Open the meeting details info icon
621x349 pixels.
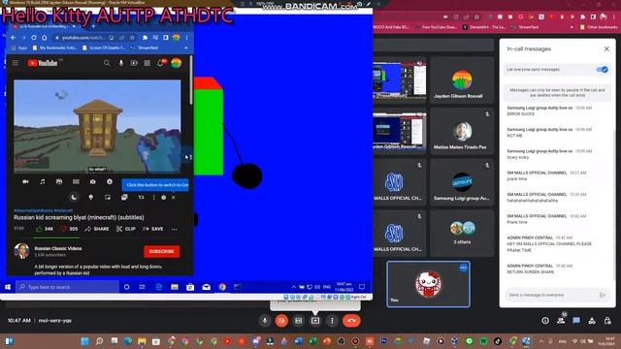pos(545,321)
